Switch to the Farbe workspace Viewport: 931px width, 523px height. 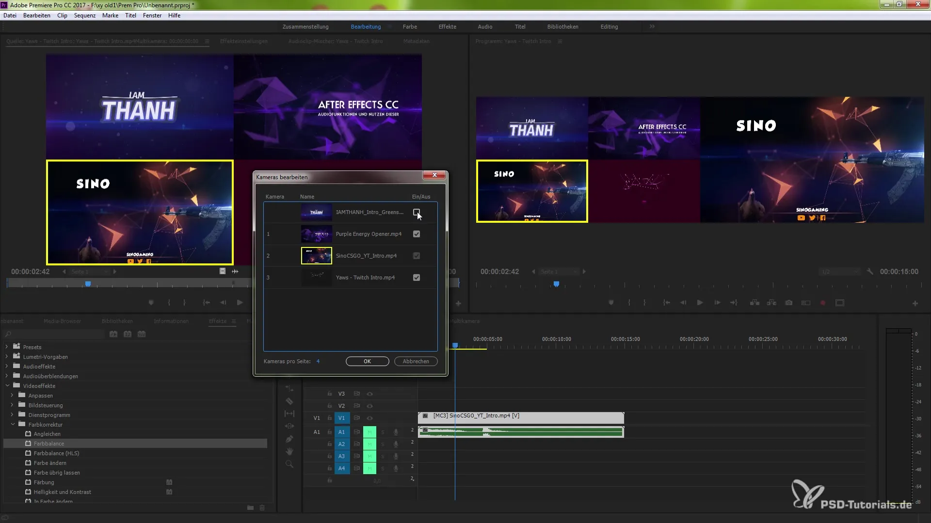[410, 27]
